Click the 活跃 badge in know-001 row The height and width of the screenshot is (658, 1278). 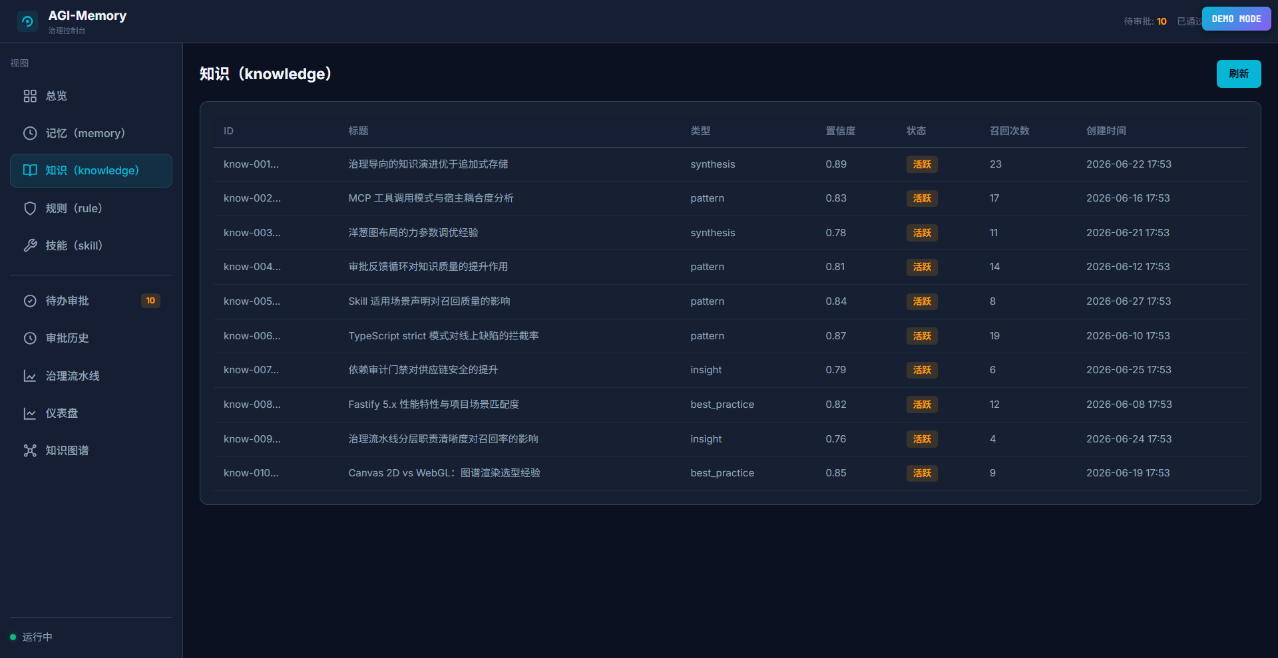click(x=922, y=164)
